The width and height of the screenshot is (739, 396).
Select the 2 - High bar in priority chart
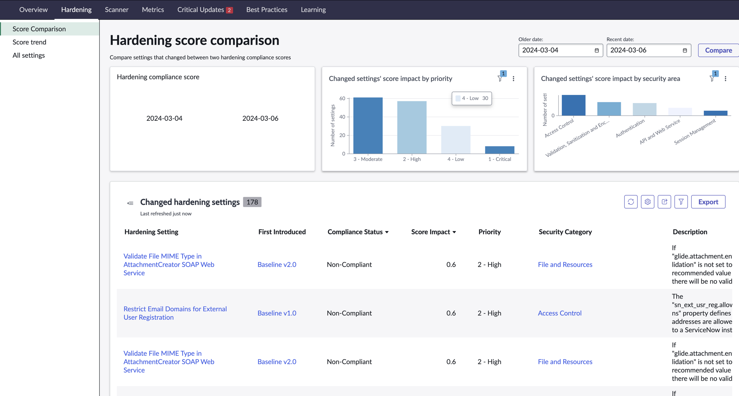[412, 127]
